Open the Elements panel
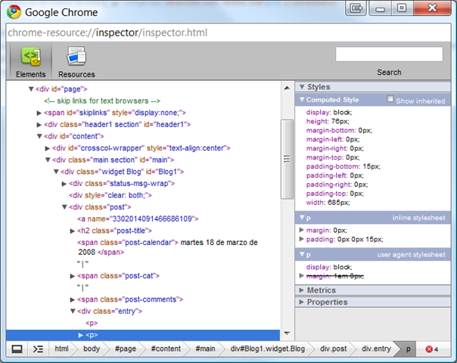The image size is (457, 363). tap(30, 61)
